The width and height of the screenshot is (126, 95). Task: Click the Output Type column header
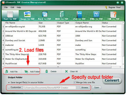[x=66, y=23]
